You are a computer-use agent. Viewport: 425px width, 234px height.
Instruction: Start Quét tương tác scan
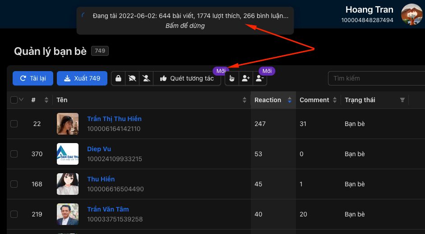pos(187,78)
